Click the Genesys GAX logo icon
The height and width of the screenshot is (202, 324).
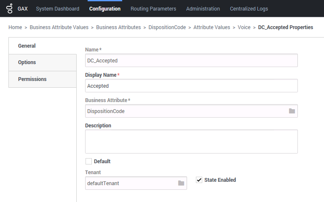coord(9,8)
